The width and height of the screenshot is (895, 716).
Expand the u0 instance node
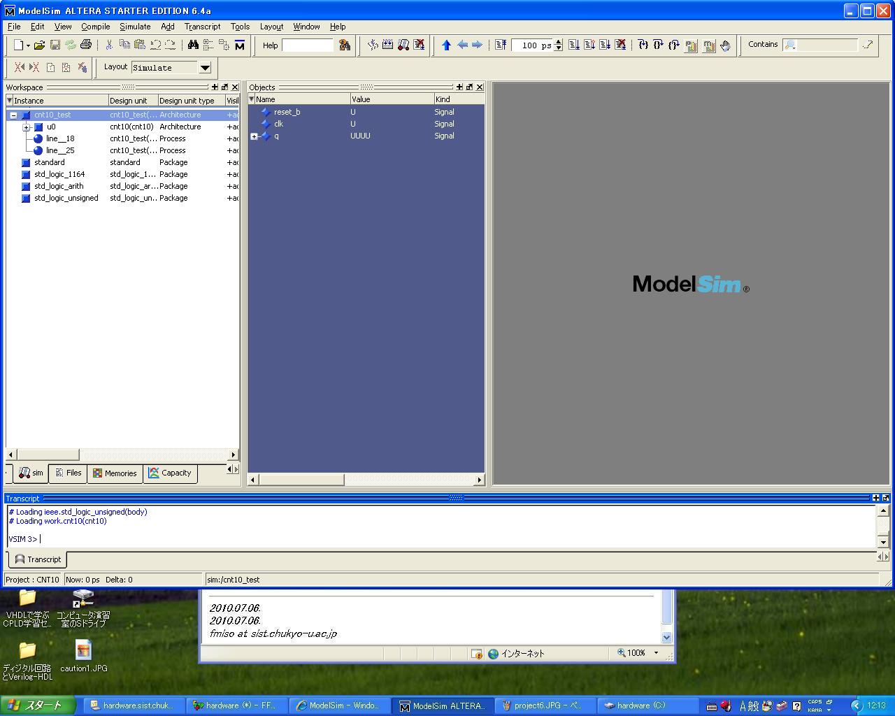point(26,127)
